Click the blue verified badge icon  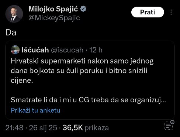(x=83, y=9)
